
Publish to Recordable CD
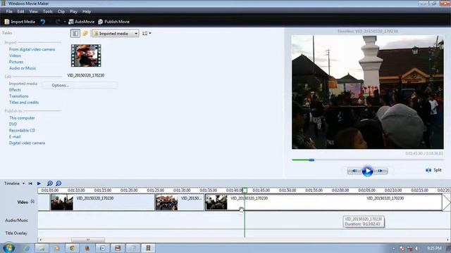pos(22,131)
